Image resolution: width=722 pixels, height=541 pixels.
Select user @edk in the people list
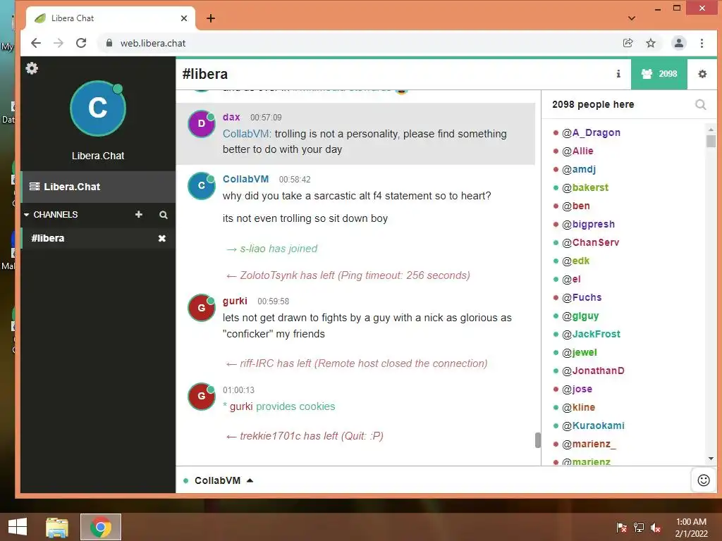click(575, 261)
